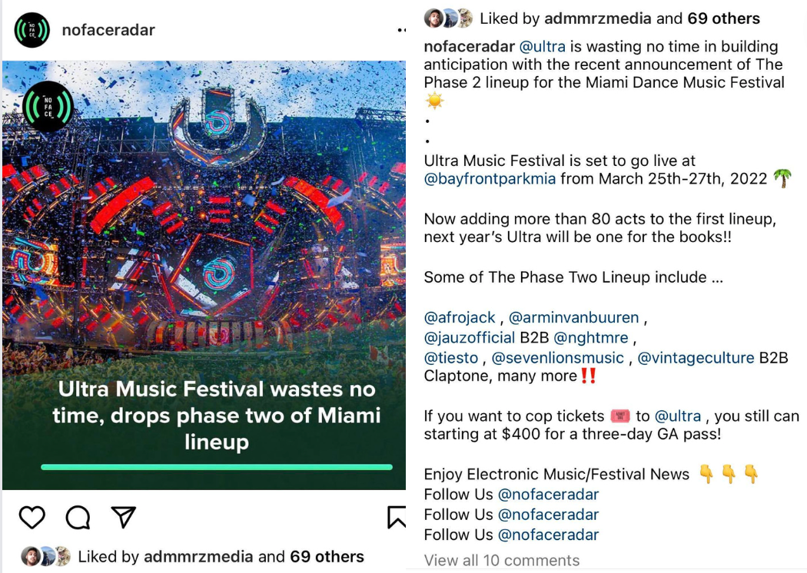View the '69 others' likes list at top
807x573 pixels.
click(724, 18)
